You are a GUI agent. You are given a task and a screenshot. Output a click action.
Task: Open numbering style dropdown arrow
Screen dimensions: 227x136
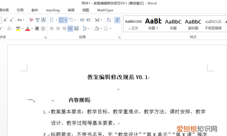click(66, 20)
